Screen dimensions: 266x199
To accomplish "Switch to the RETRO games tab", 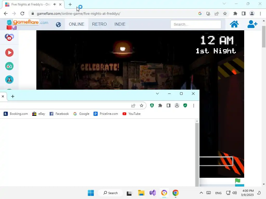I will [99, 24].
